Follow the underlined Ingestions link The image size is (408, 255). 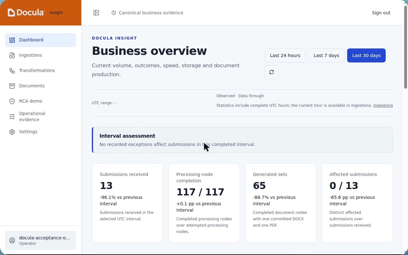tap(383, 106)
